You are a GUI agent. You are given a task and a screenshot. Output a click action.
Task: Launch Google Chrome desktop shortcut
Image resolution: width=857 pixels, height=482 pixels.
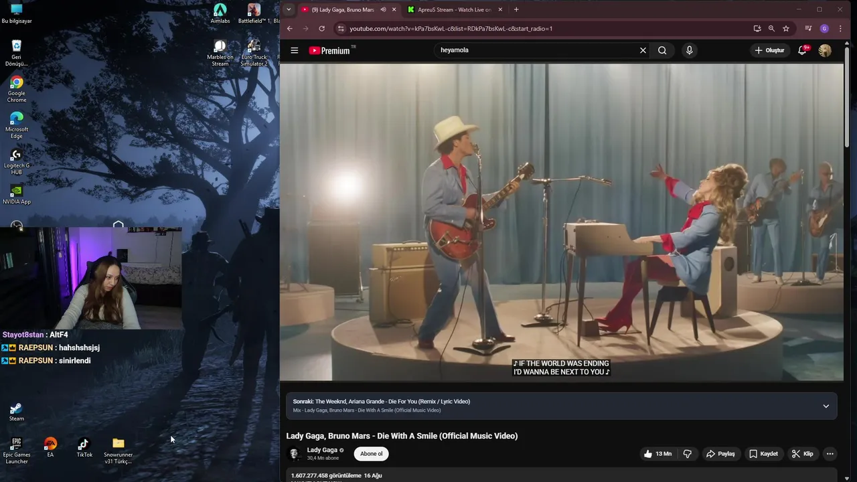tap(17, 89)
